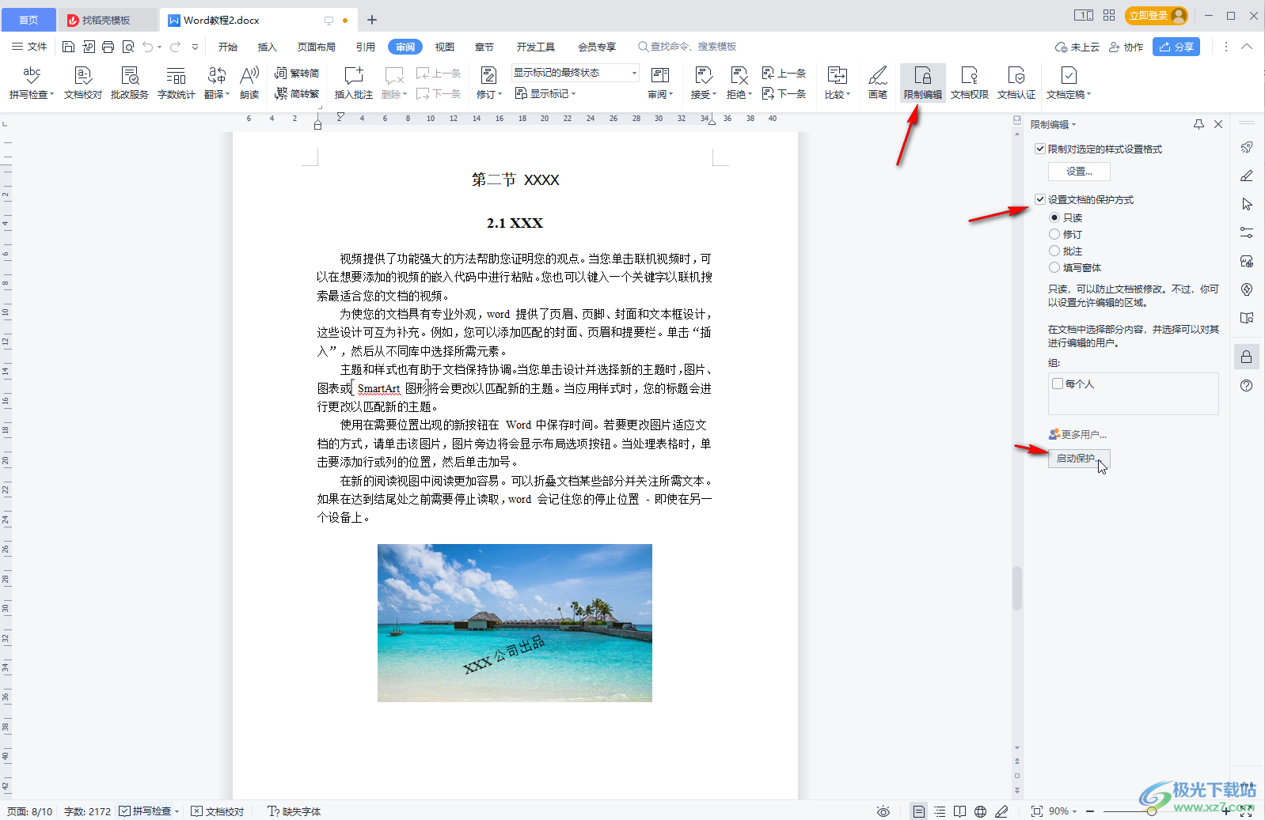Convert text with 繁转简

pyautogui.click(x=297, y=74)
